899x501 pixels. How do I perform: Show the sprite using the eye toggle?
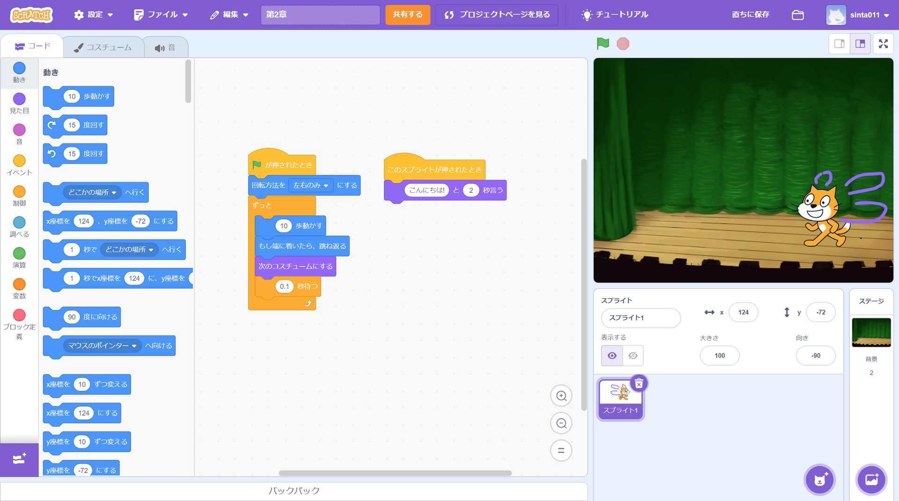click(612, 356)
